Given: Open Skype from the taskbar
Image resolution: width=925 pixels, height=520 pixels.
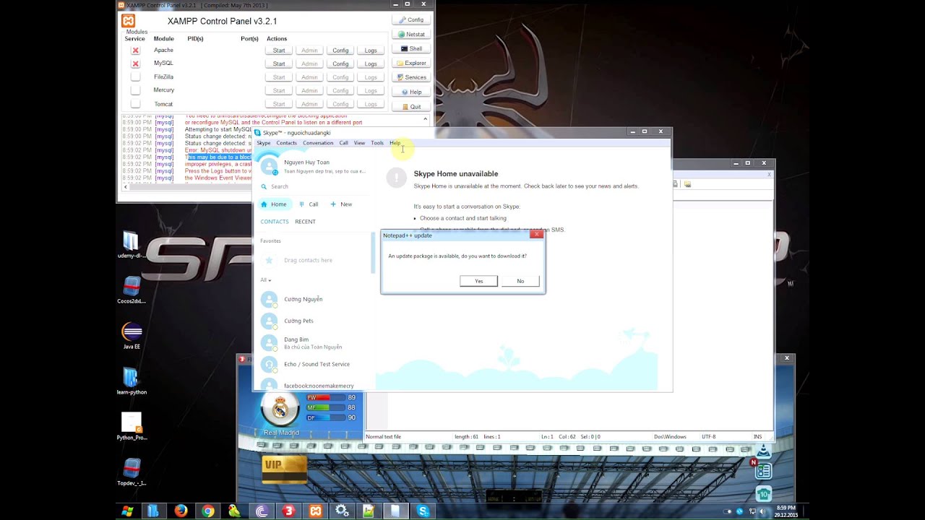Looking at the screenshot, I should [x=423, y=511].
